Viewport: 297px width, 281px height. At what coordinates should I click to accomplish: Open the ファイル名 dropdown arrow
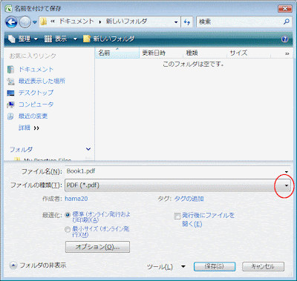[287, 172]
